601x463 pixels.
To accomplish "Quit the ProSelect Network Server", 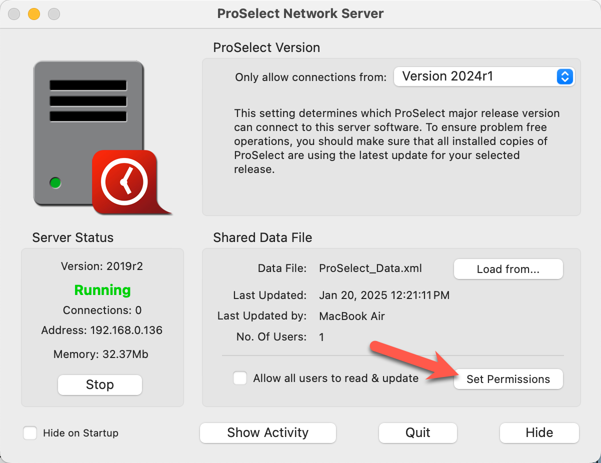I will point(417,432).
